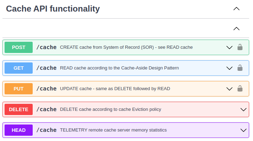The height and width of the screenshot is (141, 253).
Task: Expand the DELETE /cache operation chevron
Action: click(x=244, y=109)
